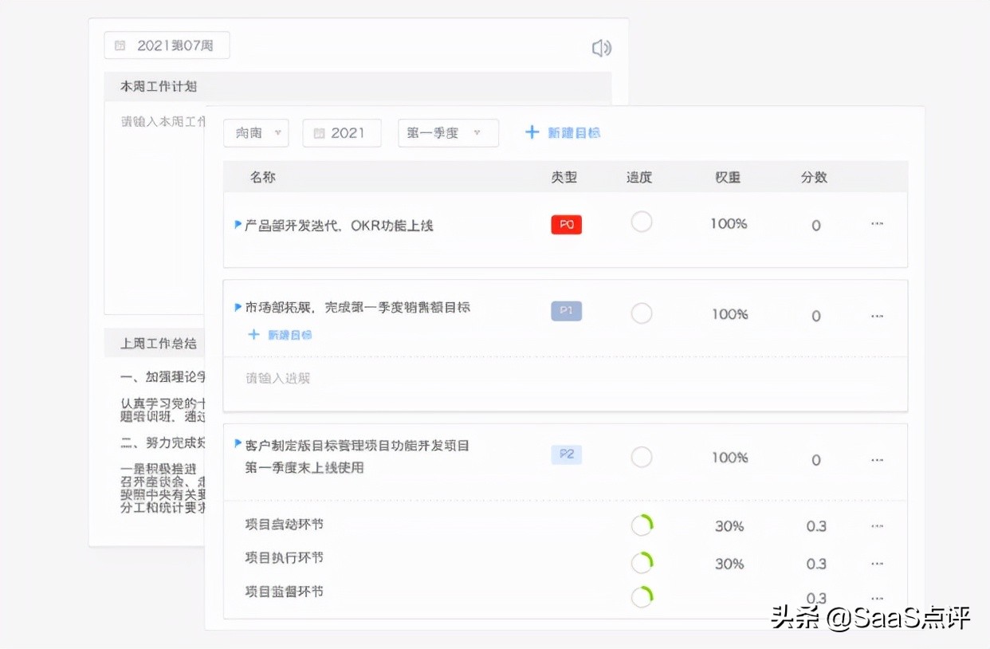990x649 pixels.
Task: Click the blue plus icon beside 新建目标
Action: pyautogui.click(x=532, y=132)
